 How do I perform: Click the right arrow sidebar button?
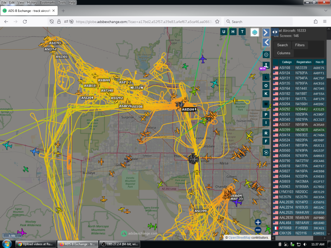pyautogui.click(x=266, y=33)
